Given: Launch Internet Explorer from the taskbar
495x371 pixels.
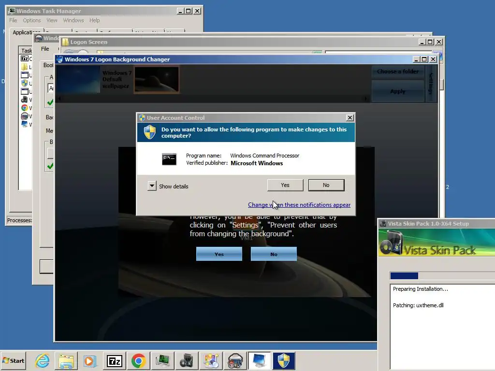Looking at the screenshot, I should tap(42, 360).
